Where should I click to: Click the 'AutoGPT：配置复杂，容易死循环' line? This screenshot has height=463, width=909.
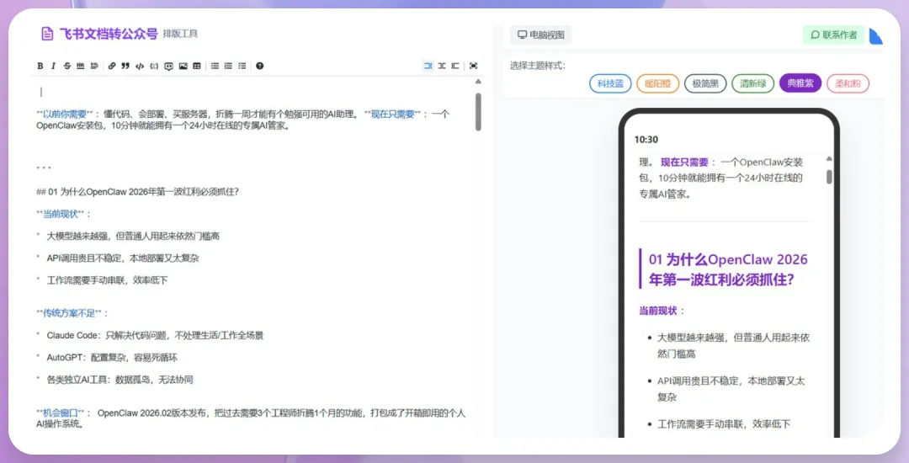112,358
